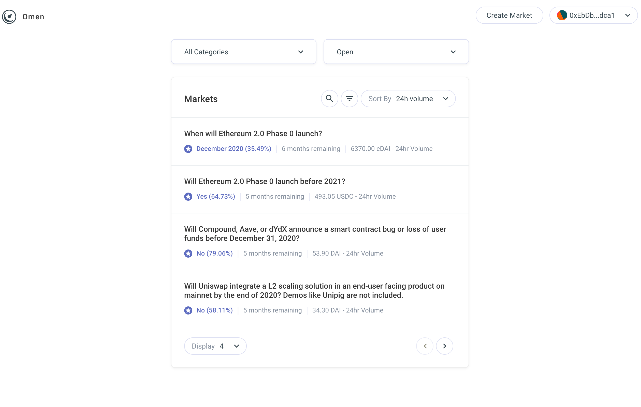Screen dimensions: 641x407
Task: Open the Compound, Aave, or dYdX bug market
Action: tap(315, 233)
